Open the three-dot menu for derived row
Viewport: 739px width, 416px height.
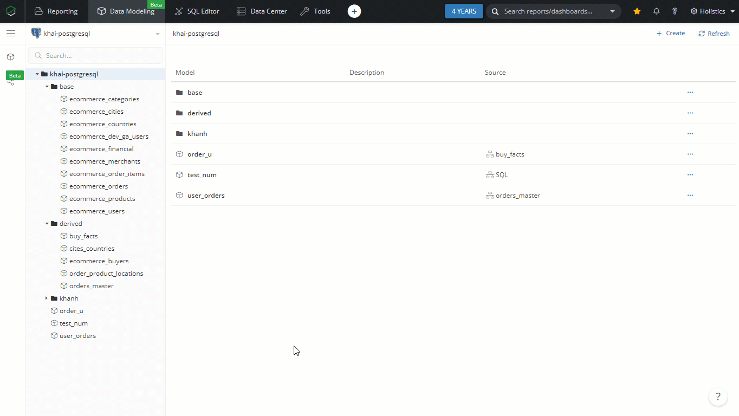tap(690, 113)
